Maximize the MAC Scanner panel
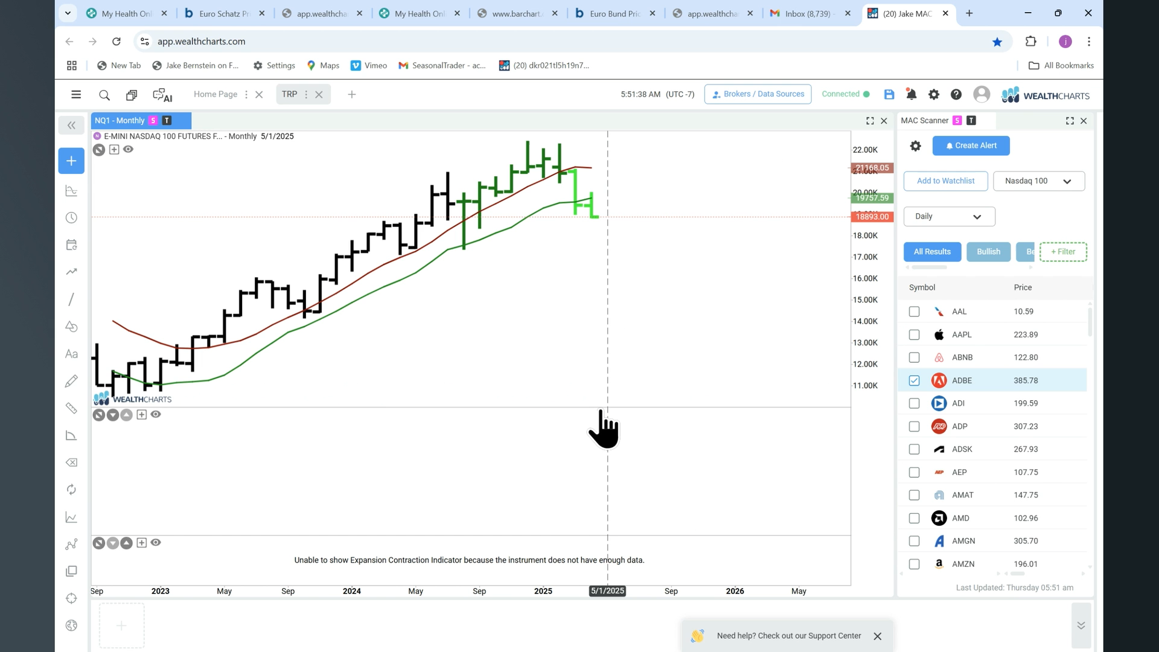 click(1070, 121)
